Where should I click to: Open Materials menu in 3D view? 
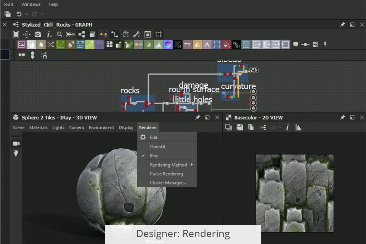tap(38, 127)
